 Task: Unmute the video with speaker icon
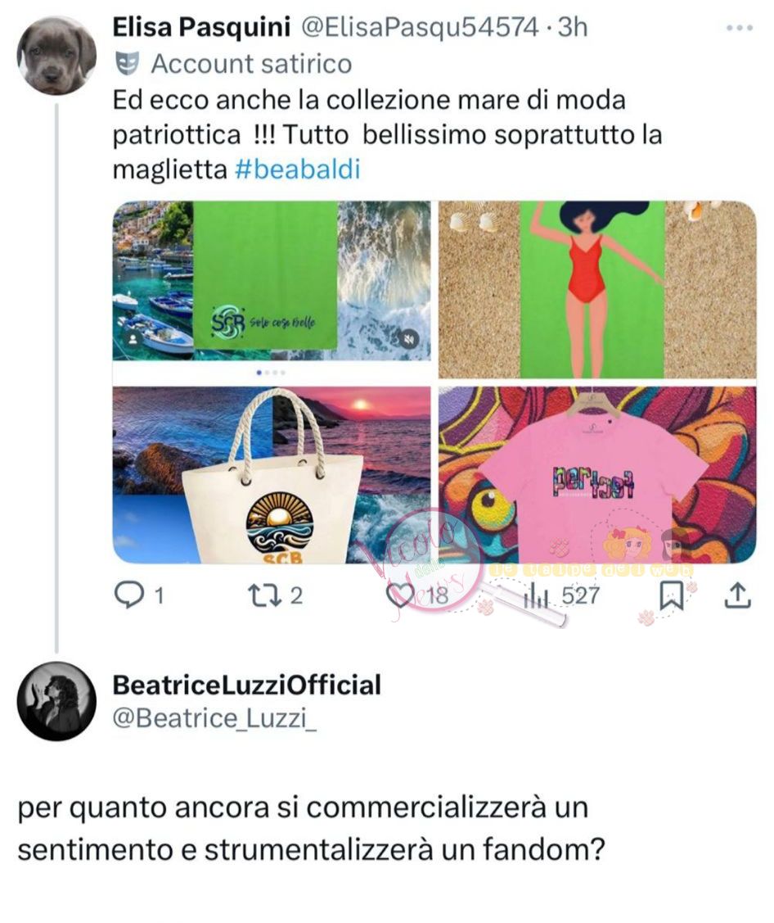click(x=411, y=338)
